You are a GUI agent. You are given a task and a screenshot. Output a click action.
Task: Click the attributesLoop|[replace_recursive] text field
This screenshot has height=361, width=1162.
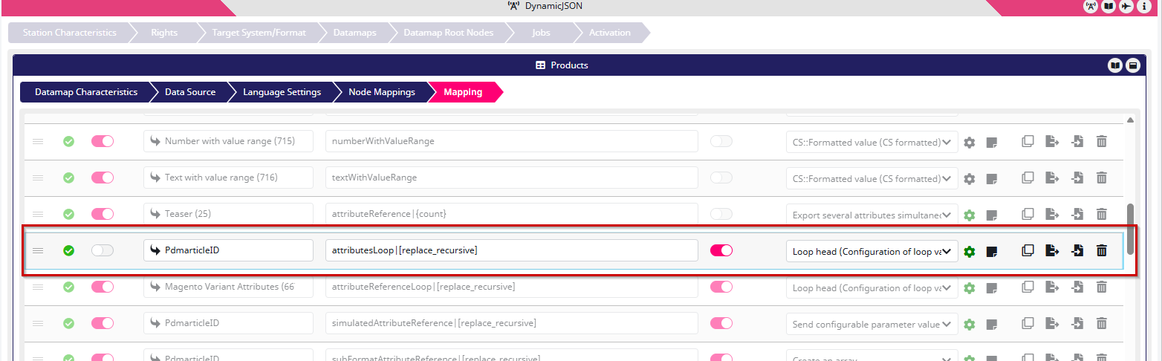coord(511,250)
